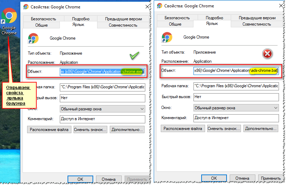This screenshot has height=185, width=286.
Task: Click Приложение value in right window
Action: coord(205,52)
